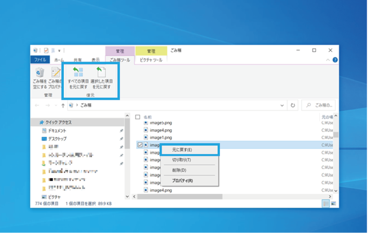Go up one folder level arrow
368x233 pixels.
click(x=63, y=106)
